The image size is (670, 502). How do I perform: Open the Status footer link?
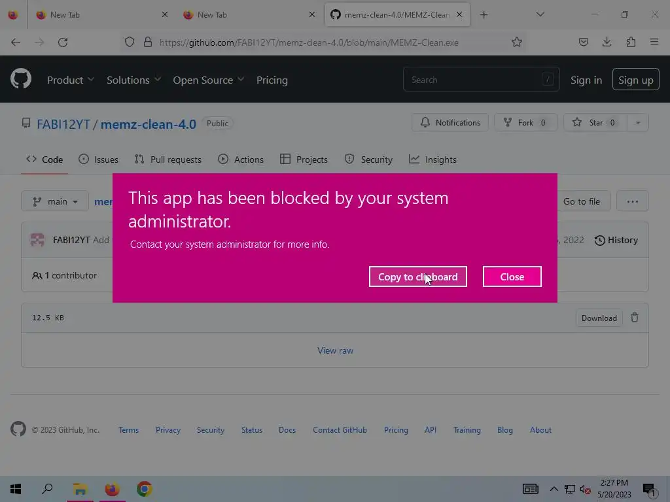point(252,430)
